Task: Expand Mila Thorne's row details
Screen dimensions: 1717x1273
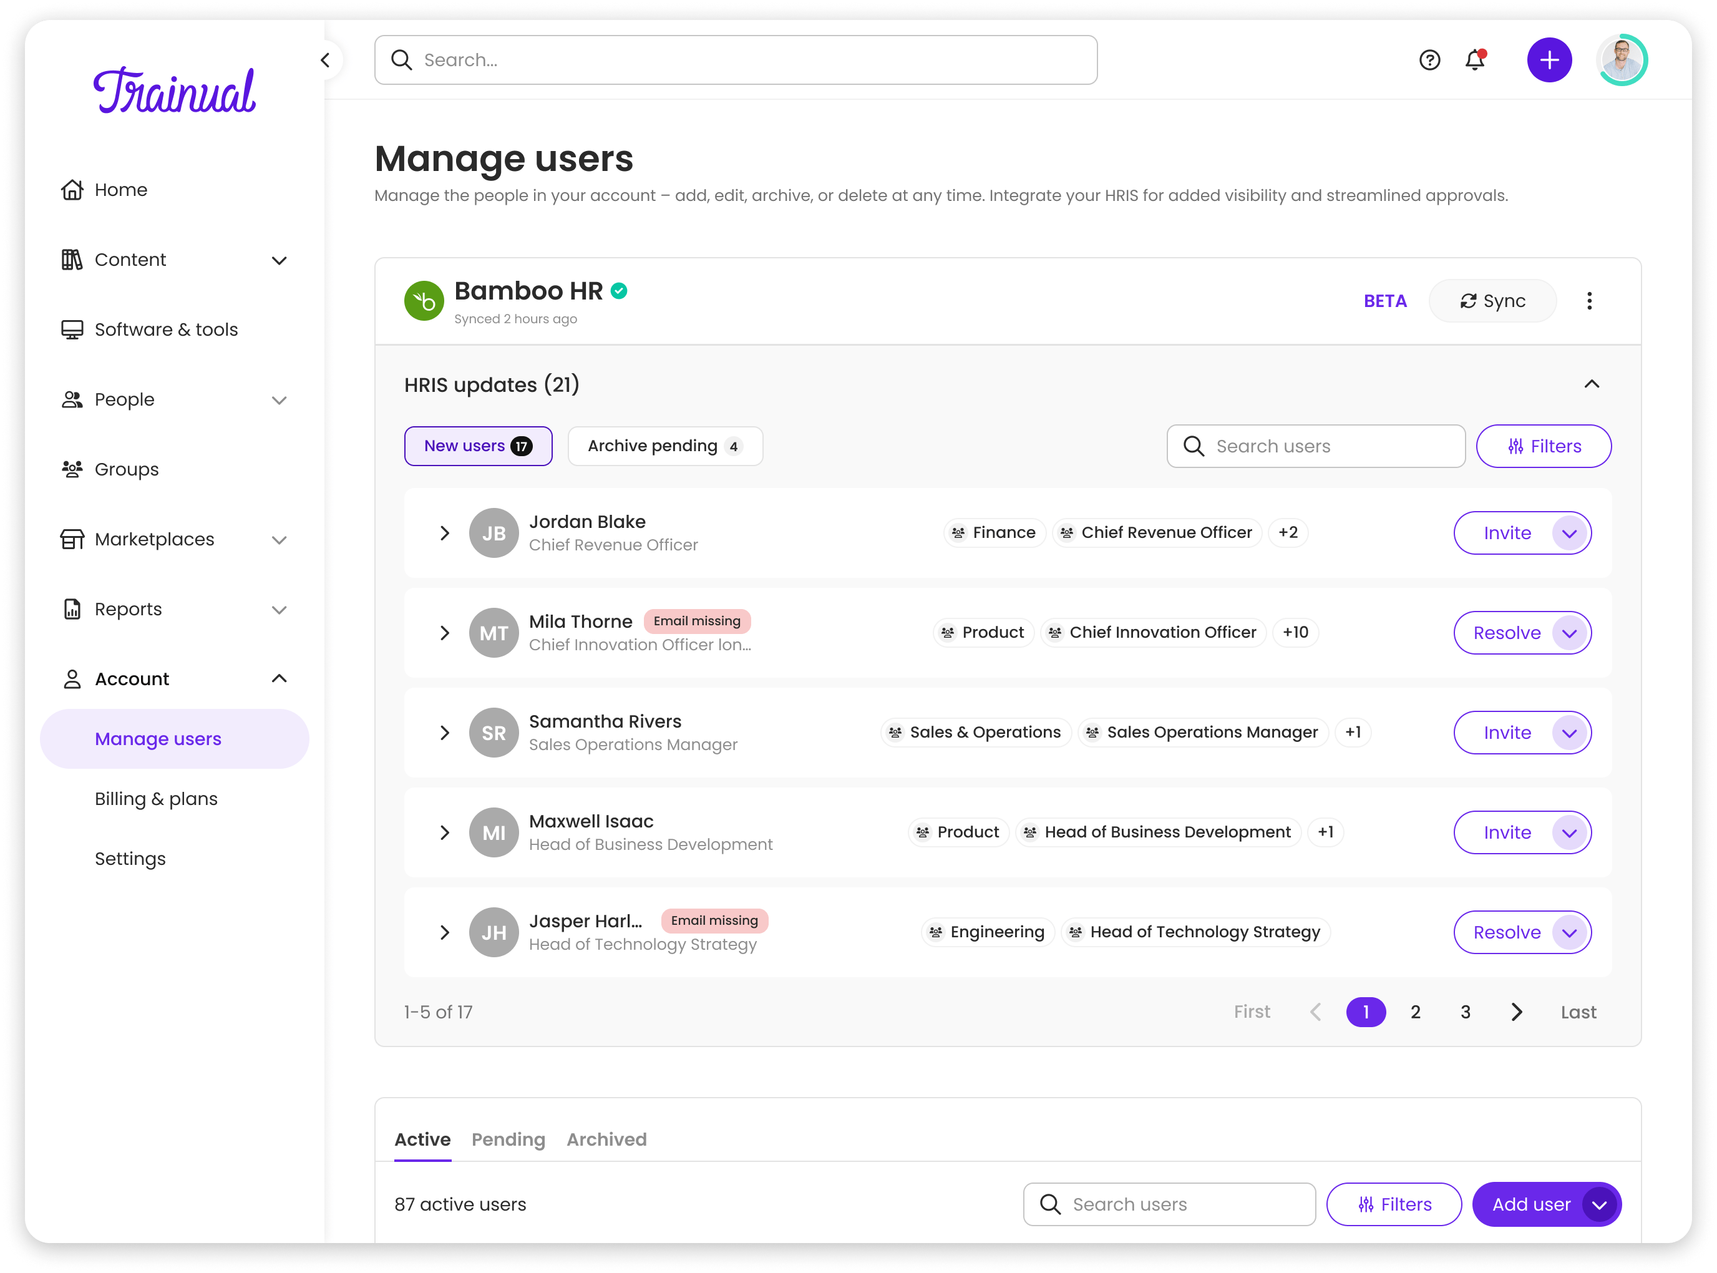Action: coord(444,633)
